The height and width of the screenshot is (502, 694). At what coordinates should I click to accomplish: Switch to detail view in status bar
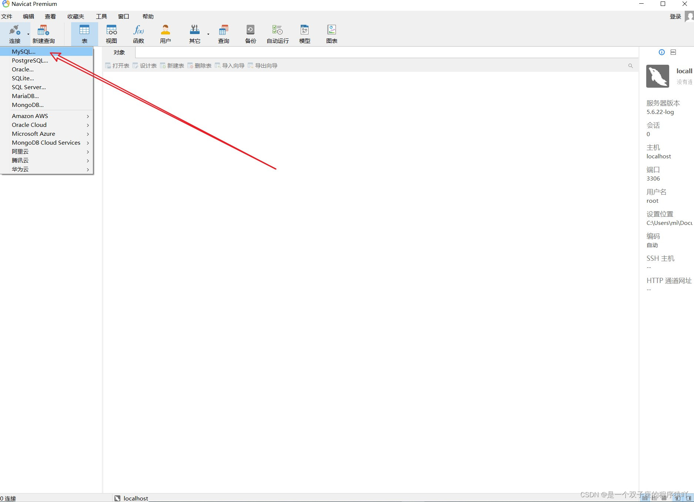[x=665, y=498]
